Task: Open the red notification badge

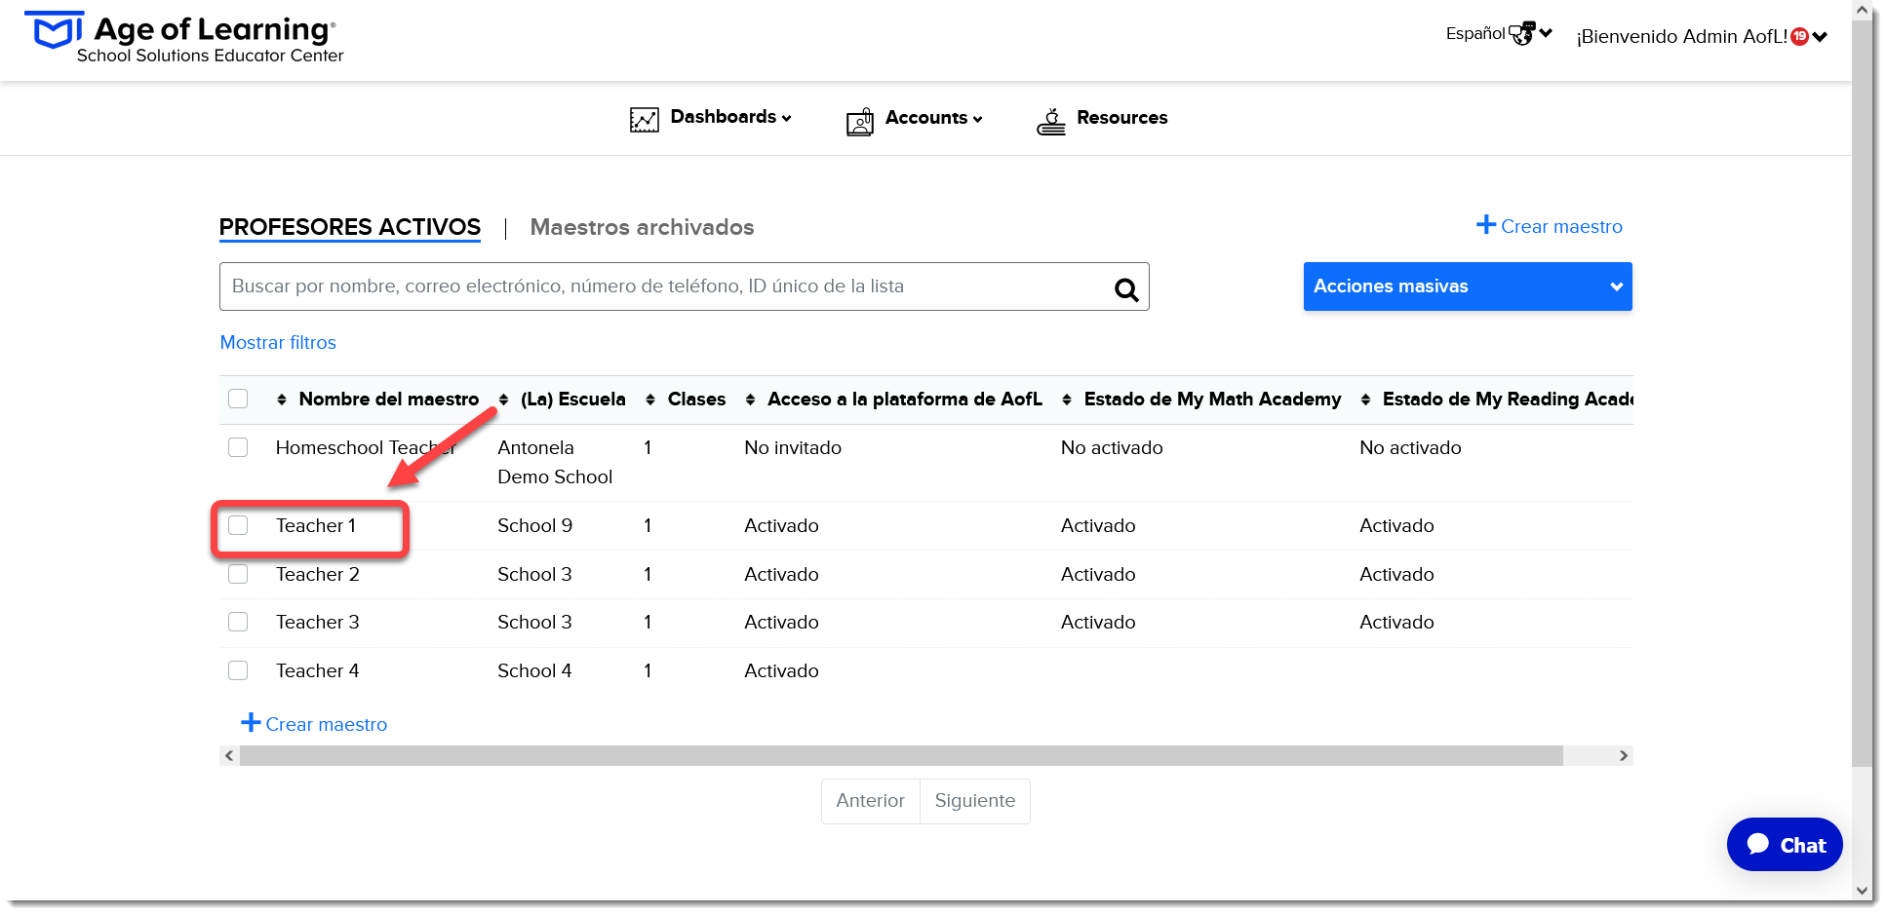Action: [x=1800, y=36]
